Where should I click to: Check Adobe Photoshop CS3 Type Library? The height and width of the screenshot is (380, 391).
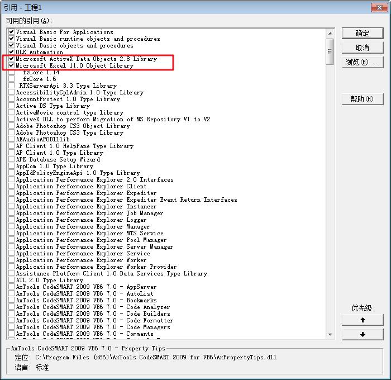(x=12, y=132)
